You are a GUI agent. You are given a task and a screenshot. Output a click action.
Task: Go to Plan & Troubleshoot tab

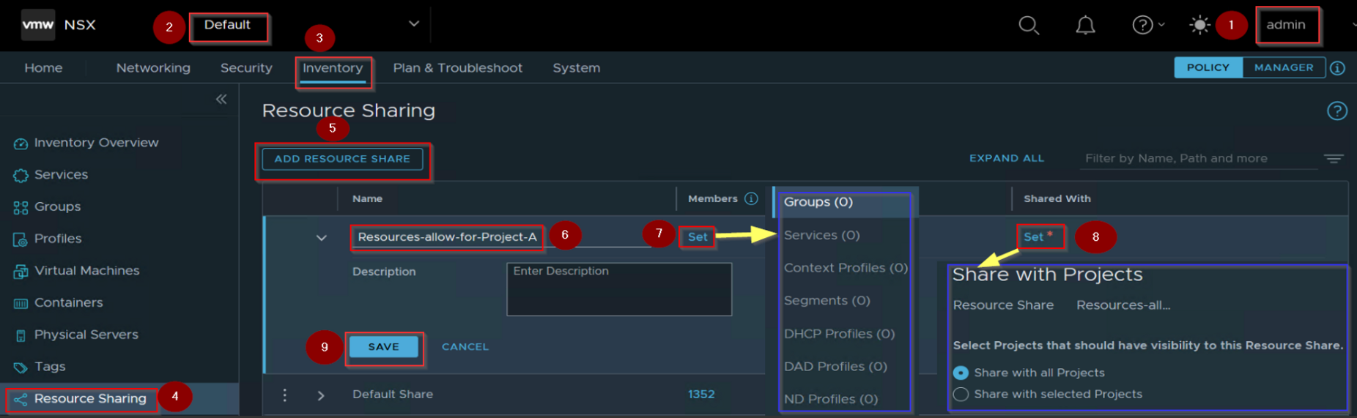(x=457, y=68)
